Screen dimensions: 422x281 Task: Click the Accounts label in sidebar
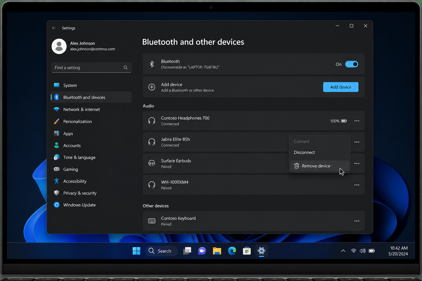[72, 145]
